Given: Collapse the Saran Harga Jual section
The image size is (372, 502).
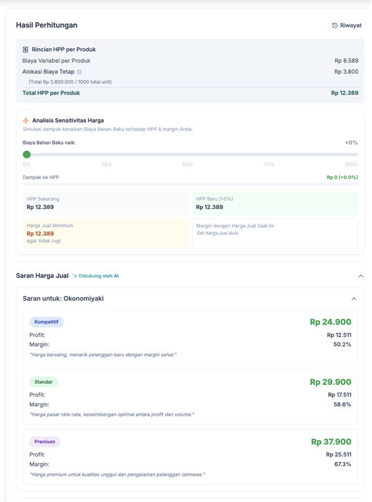Looking at the screenshot, I should 361,276.
